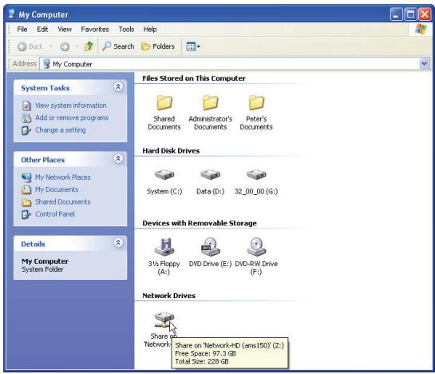Viewport: 435px width, 374px height.
Task: Click the My Computer title bar icon
Action: click(12, 14)
